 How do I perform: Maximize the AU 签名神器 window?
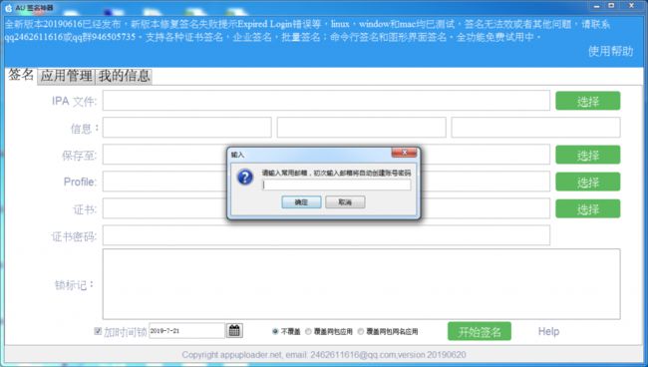click(611, 6)
